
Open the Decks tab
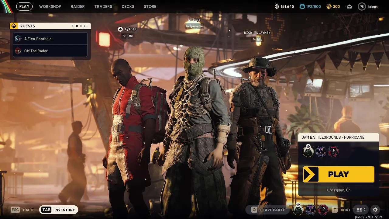click(128, 6)
